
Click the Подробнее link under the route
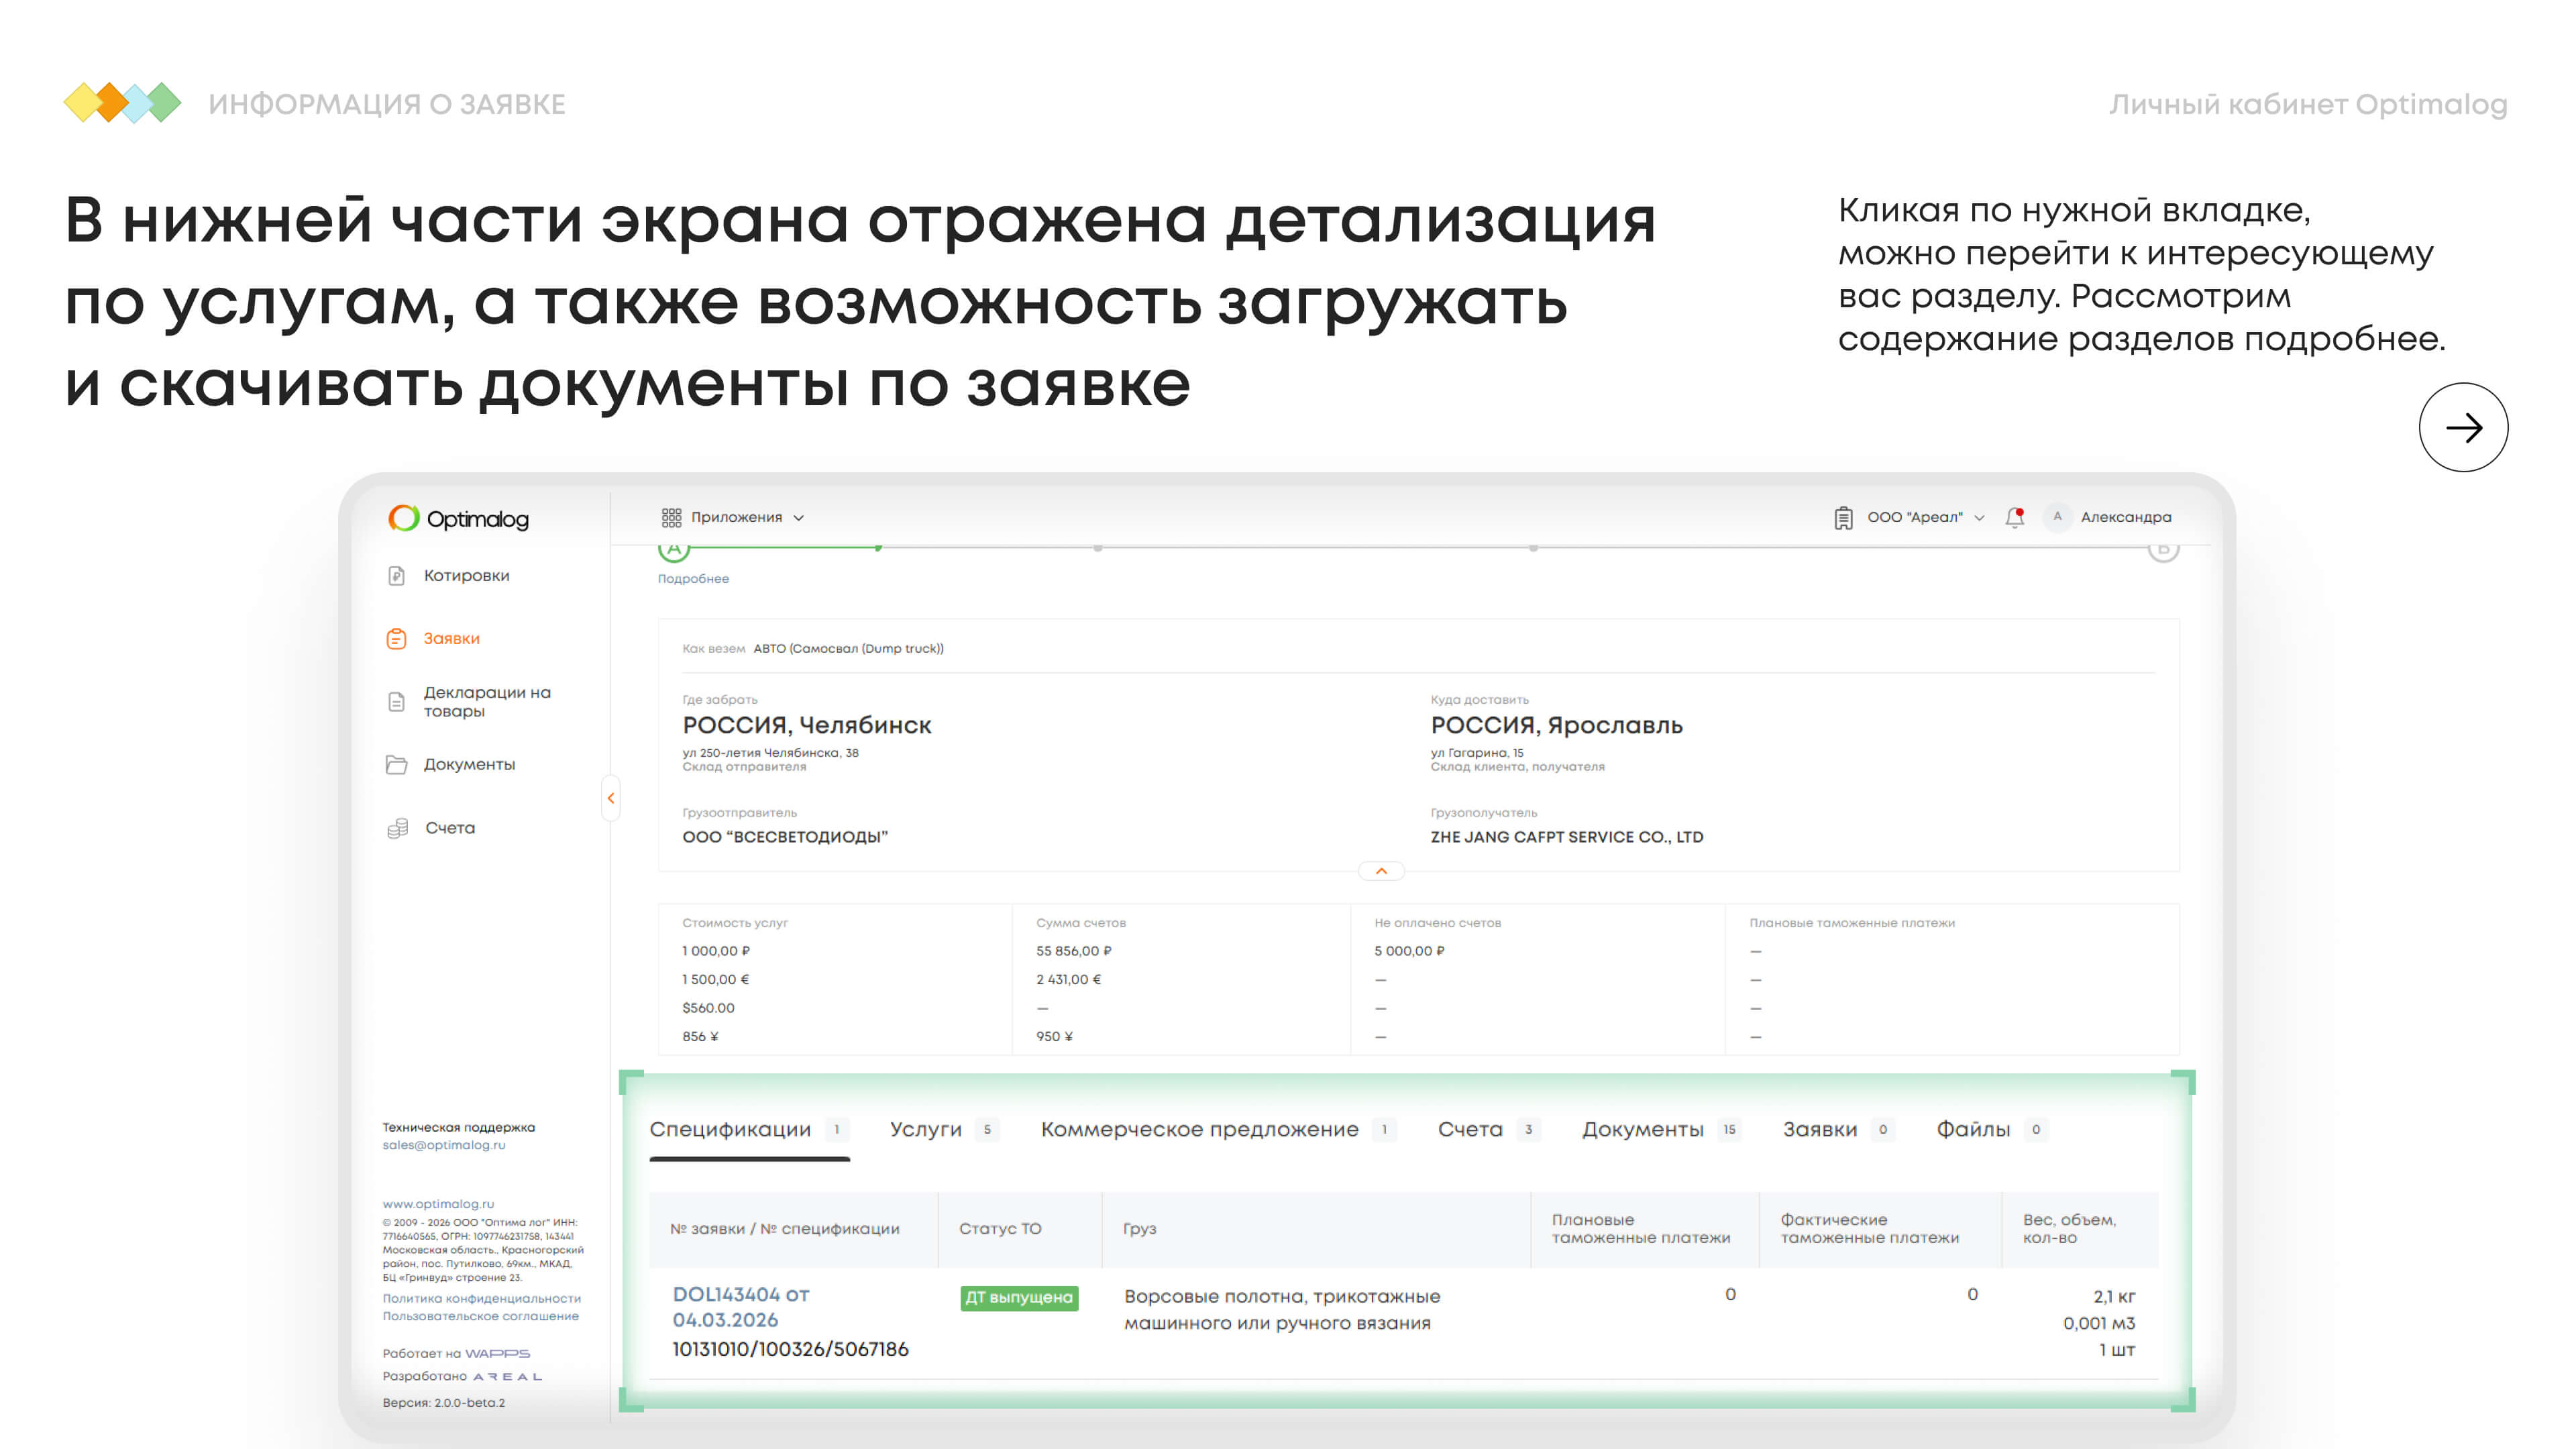[693, 579]
